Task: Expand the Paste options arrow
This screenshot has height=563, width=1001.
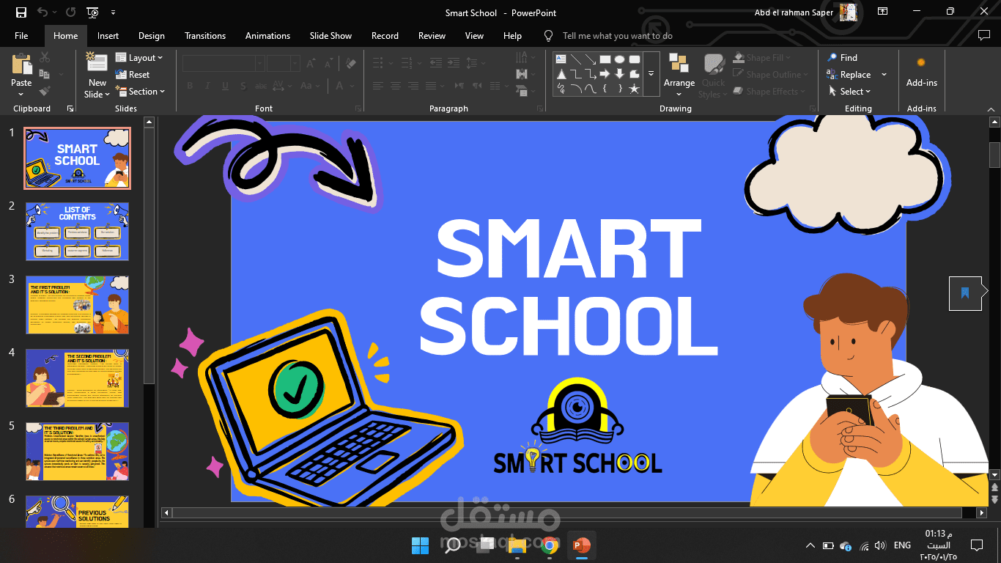Action: tap(21, 93)
